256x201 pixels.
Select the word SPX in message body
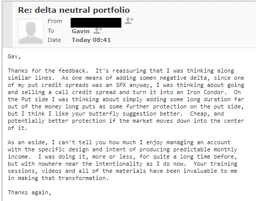pyautogui.click(x=121, y=85)
